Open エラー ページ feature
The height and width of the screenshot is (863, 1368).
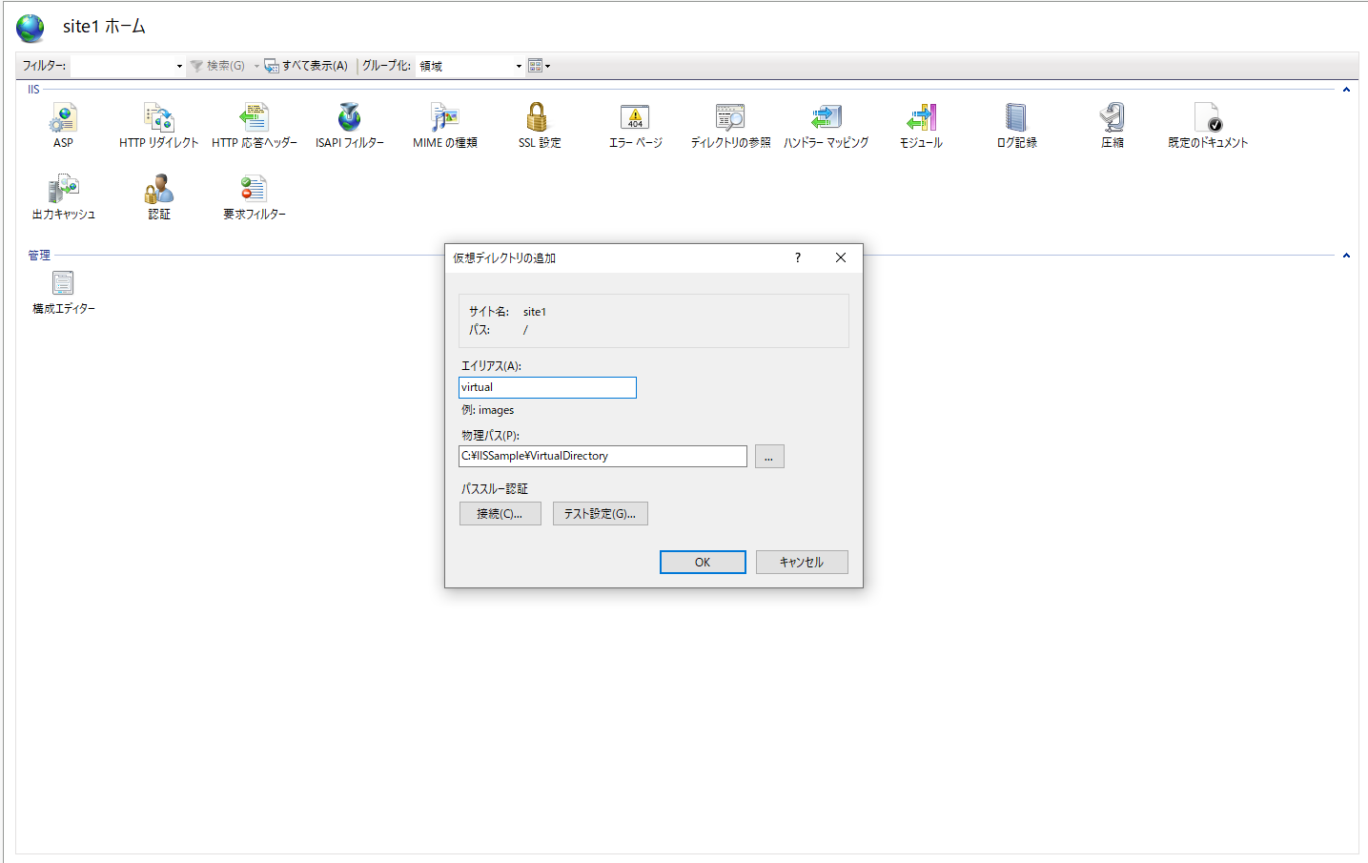635,126
